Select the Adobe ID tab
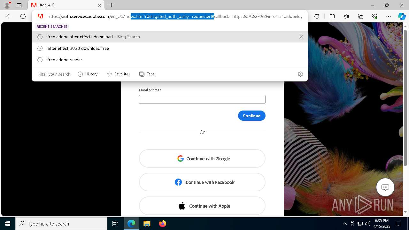This screenshot has width=409, height=230. [x=66, y=5]
